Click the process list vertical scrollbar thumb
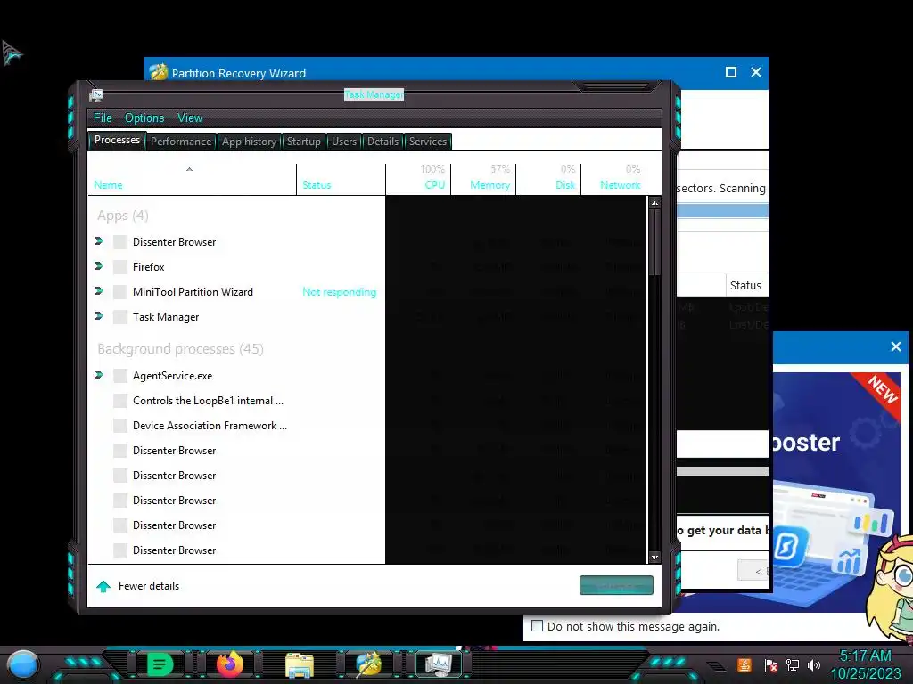Screen dimensions: 913x684 tap(654, 242)
